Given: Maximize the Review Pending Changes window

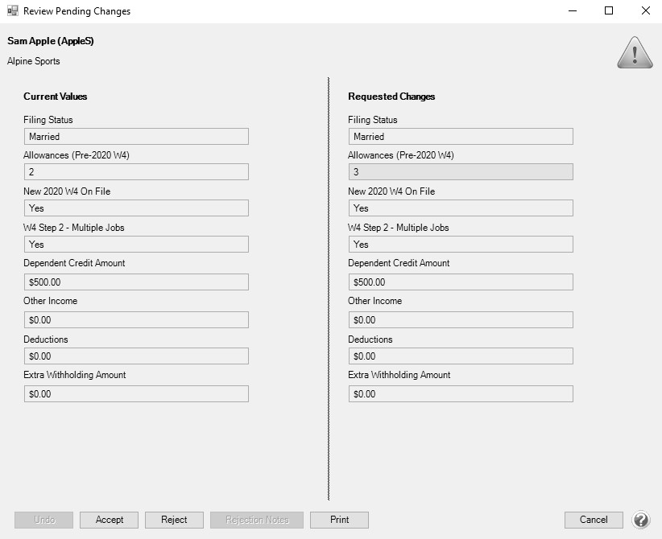Looking at the screenshot, I should [x=609, y=10].
